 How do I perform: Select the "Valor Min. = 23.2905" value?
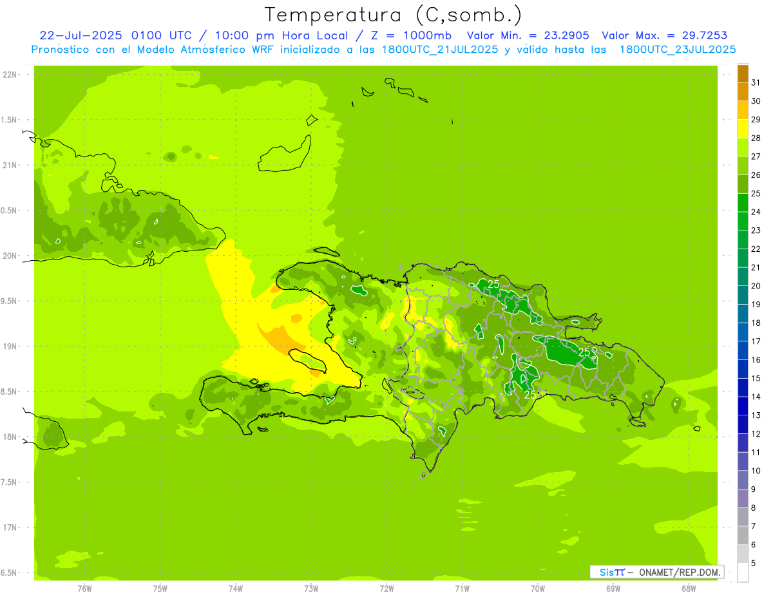coord(528,35)
